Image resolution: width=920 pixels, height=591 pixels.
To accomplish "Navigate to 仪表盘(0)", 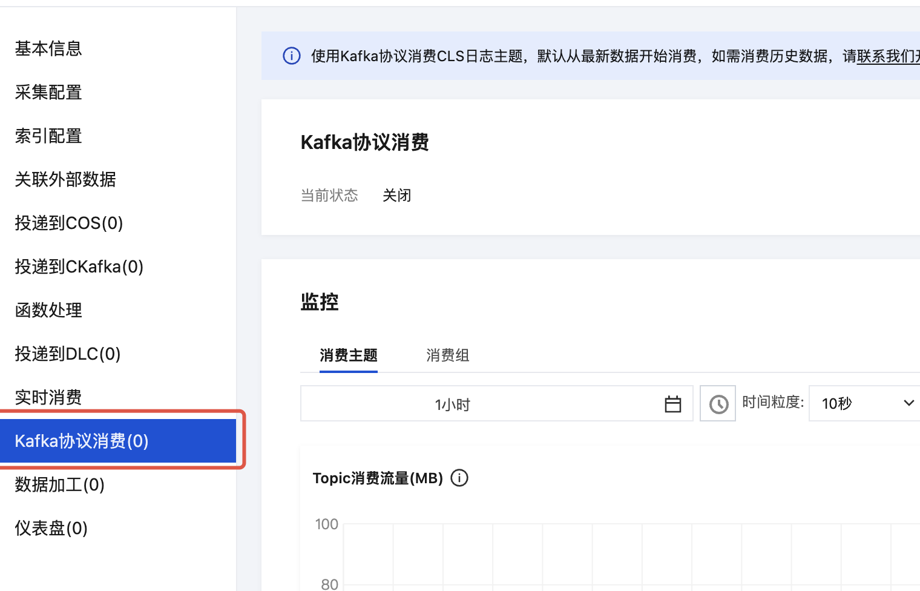I will (x=51, y=528).
